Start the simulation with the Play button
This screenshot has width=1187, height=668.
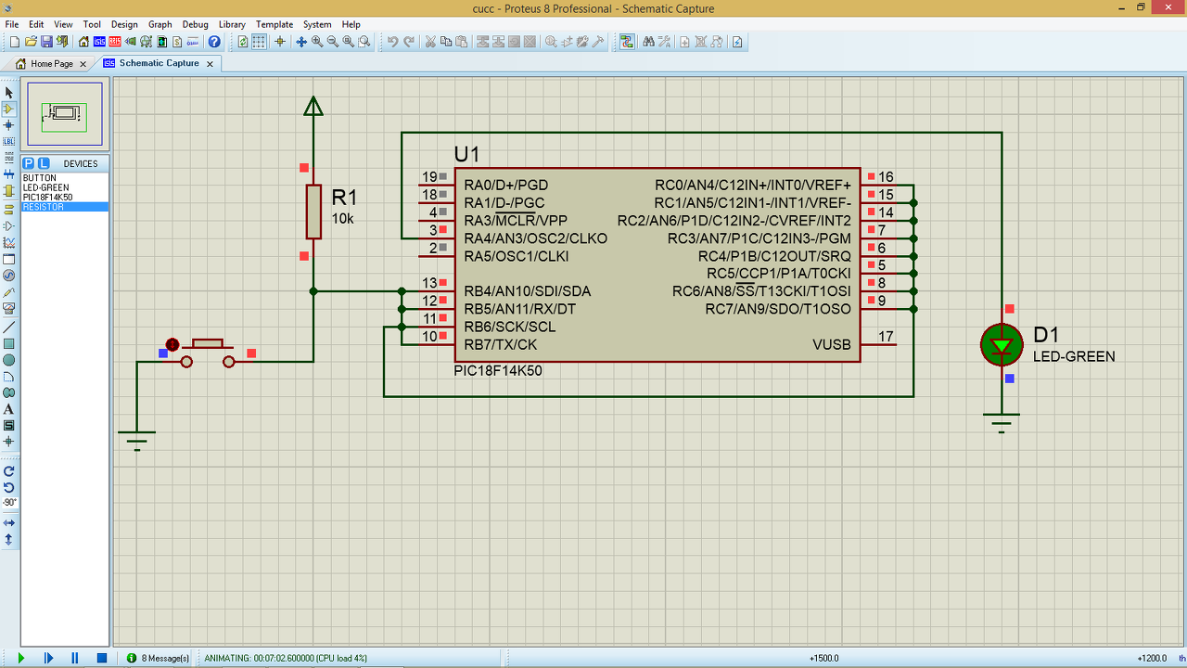21,658
